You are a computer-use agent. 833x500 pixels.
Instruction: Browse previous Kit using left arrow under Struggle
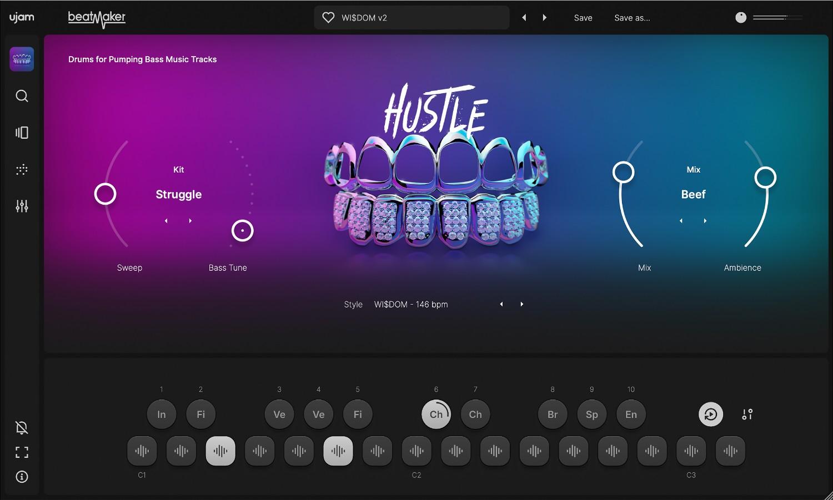(x=166, y=220)
